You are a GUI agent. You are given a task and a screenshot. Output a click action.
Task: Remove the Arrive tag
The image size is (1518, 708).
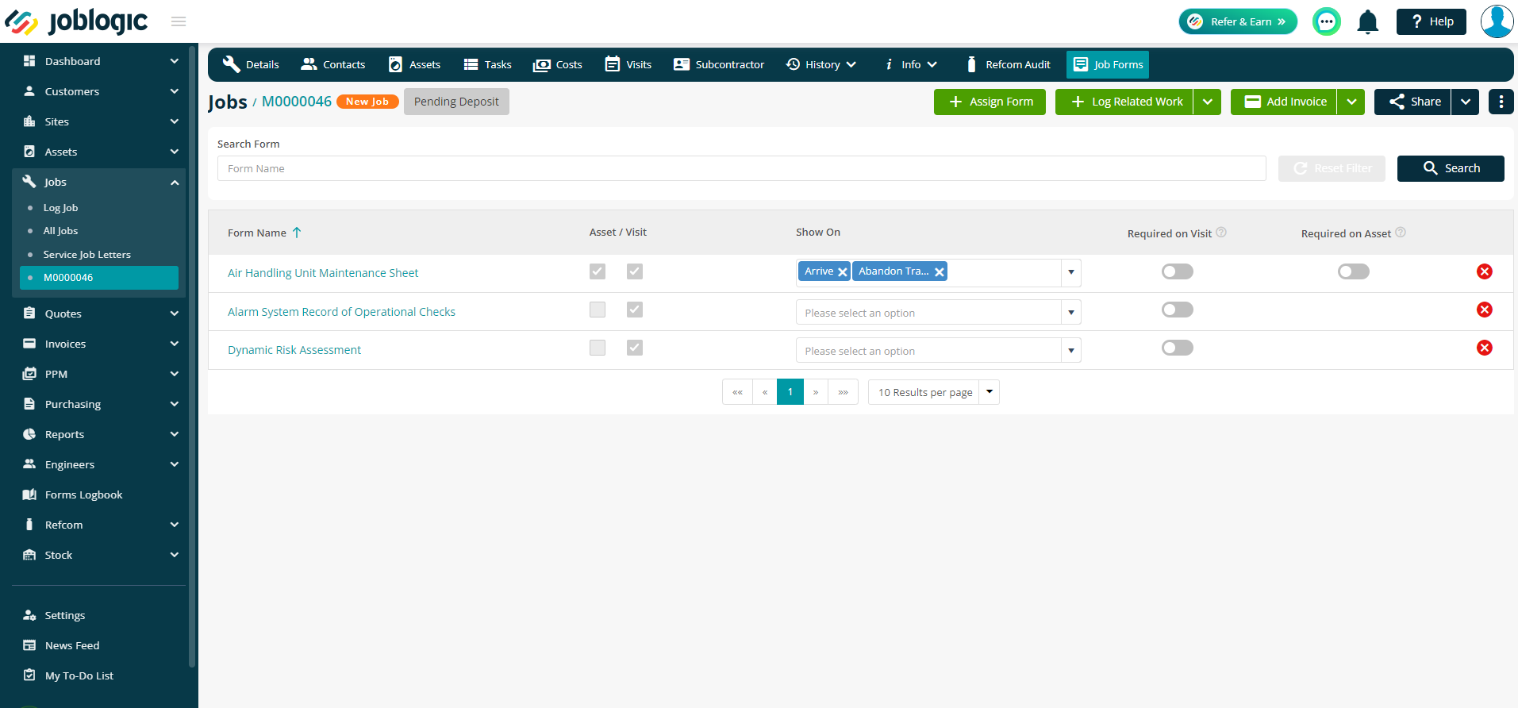(843, 272)
